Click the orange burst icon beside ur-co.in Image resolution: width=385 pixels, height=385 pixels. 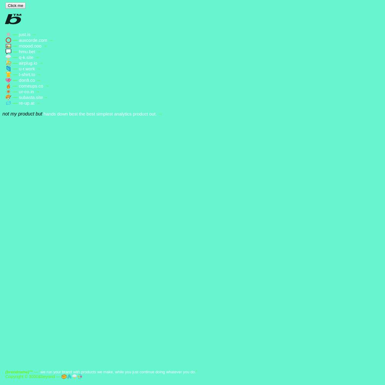pos(8,92)
